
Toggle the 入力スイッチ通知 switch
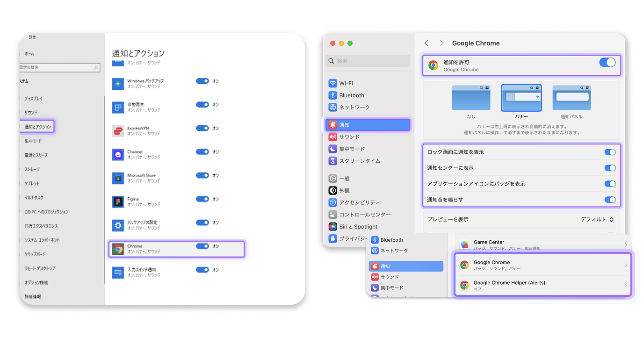202,270
